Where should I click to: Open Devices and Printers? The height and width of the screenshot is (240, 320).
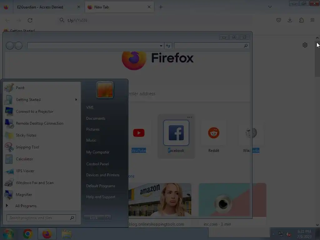point(102,175)
